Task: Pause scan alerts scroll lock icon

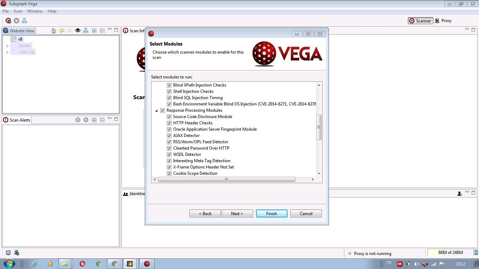Action: 78,120
